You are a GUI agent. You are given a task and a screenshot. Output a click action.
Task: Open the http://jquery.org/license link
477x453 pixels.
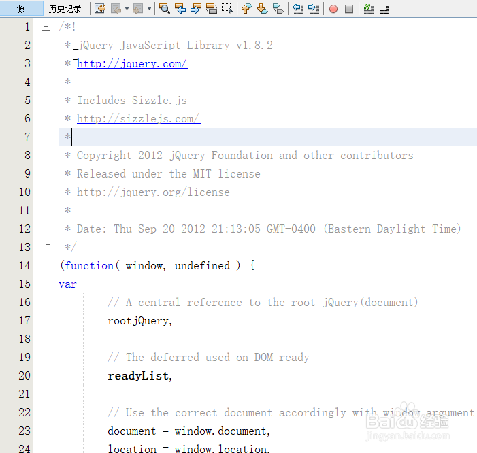point(154,192)
